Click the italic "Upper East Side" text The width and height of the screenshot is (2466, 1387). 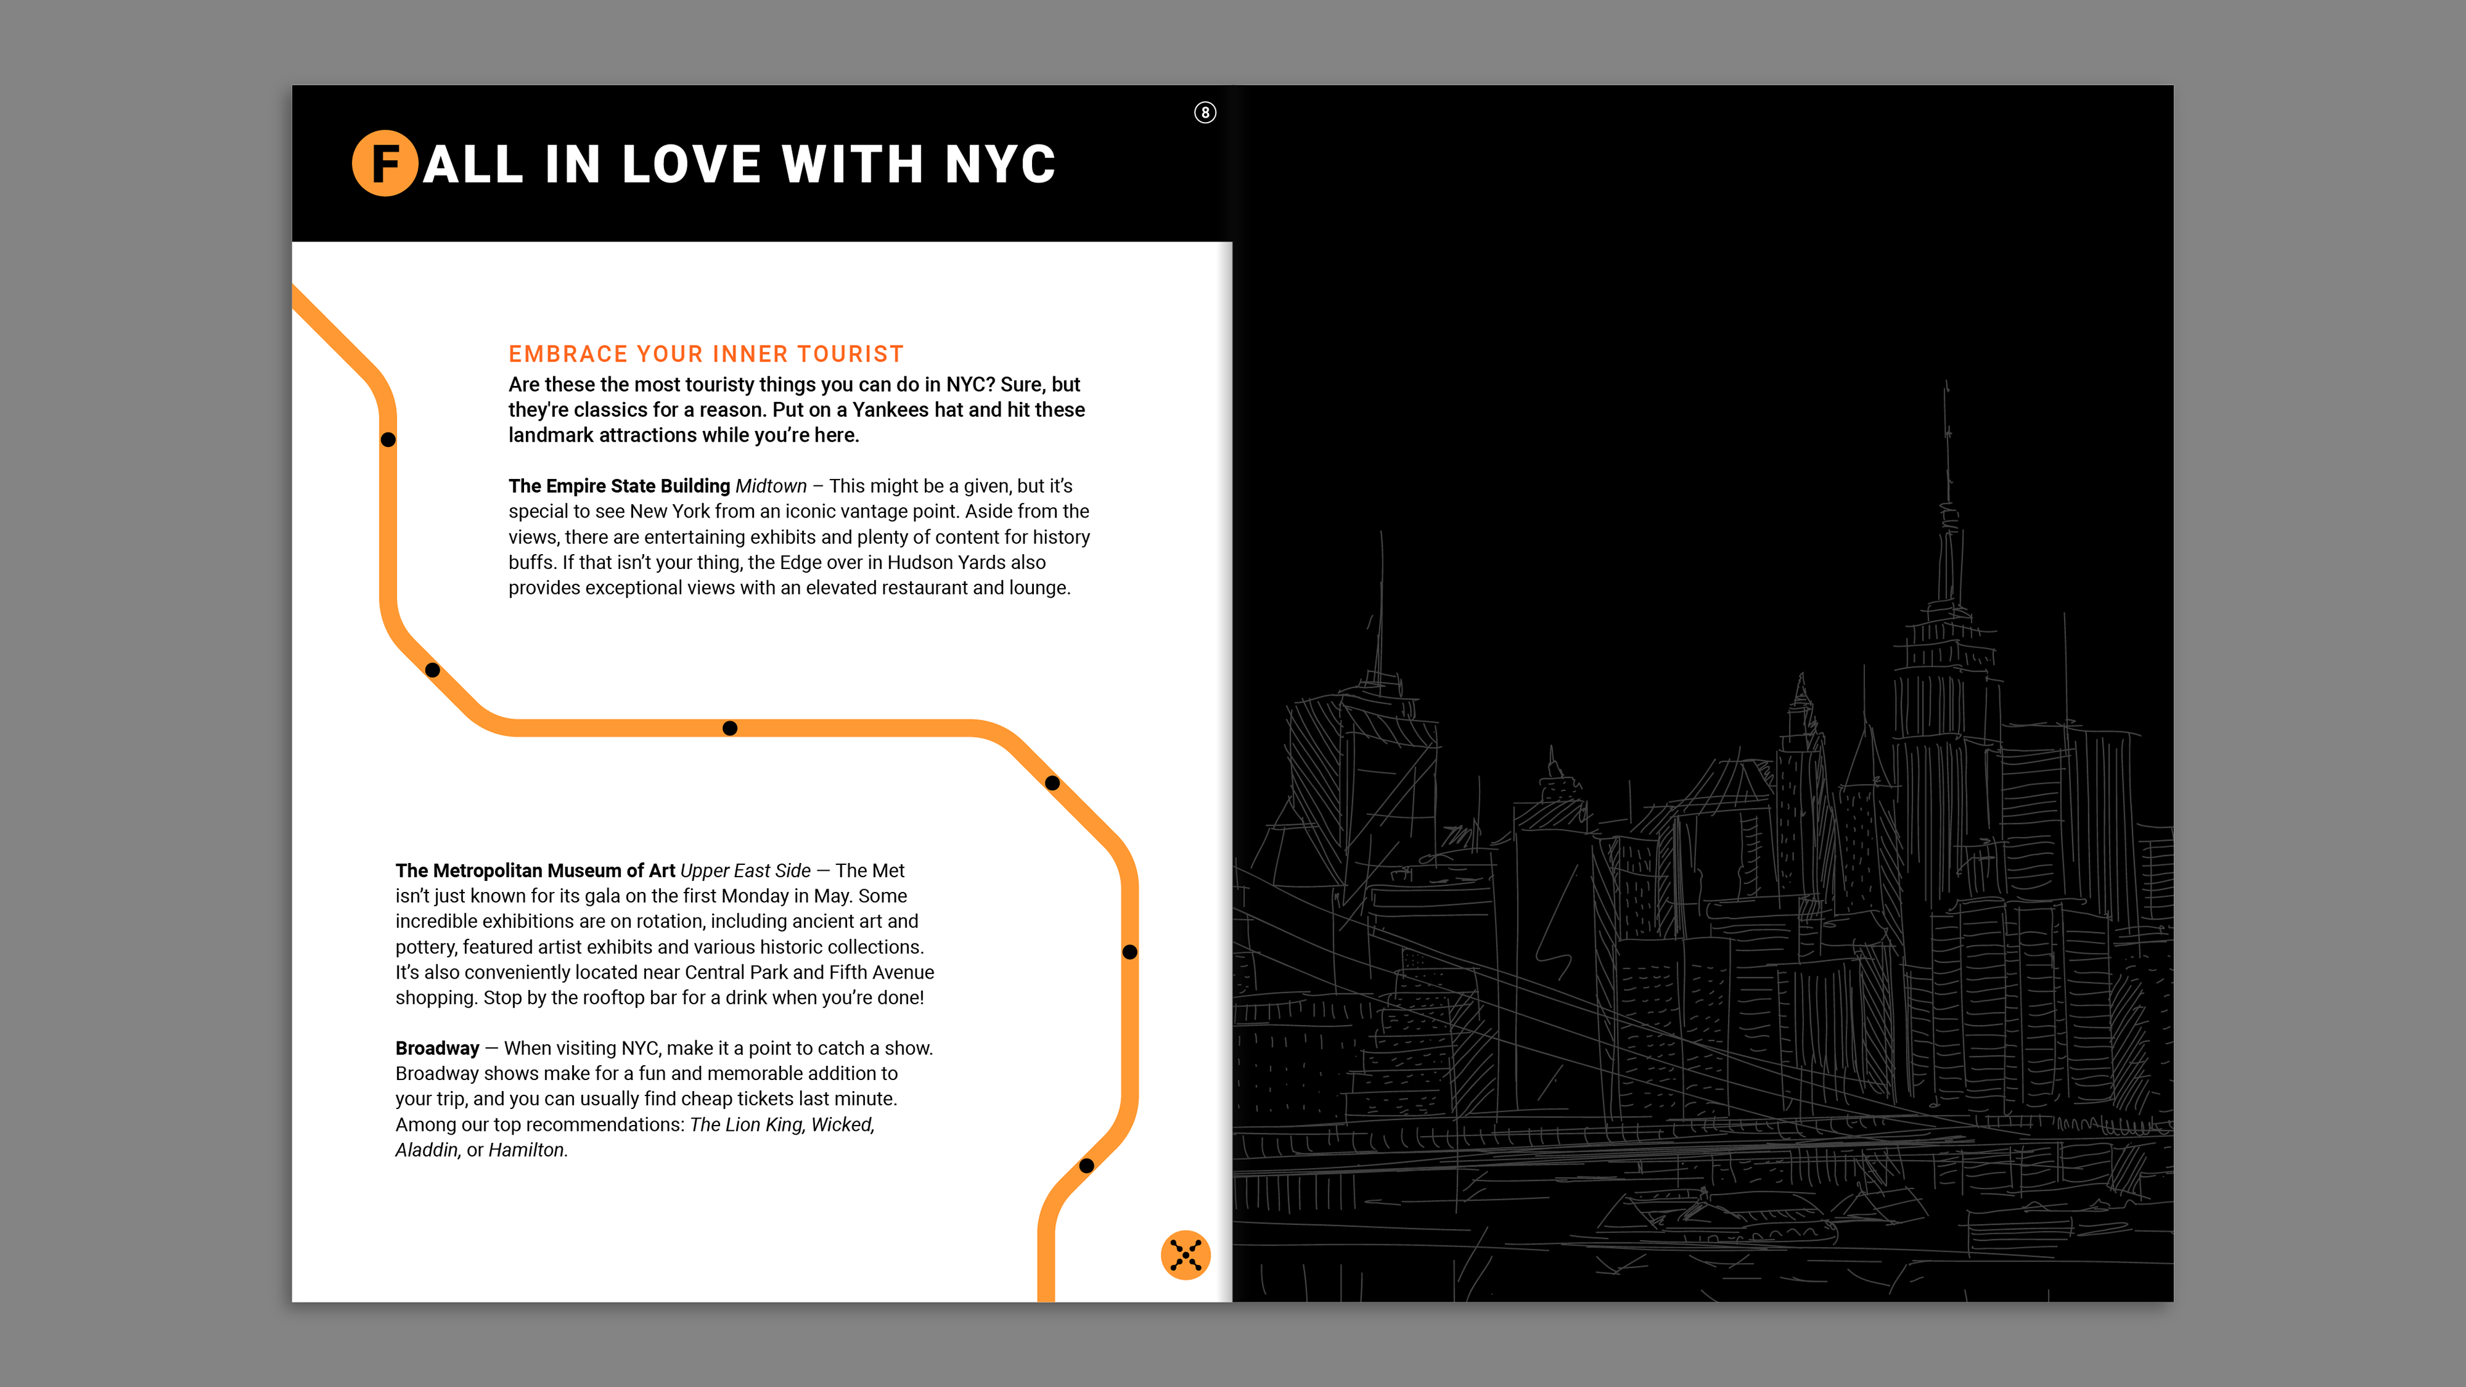point(745,870)
